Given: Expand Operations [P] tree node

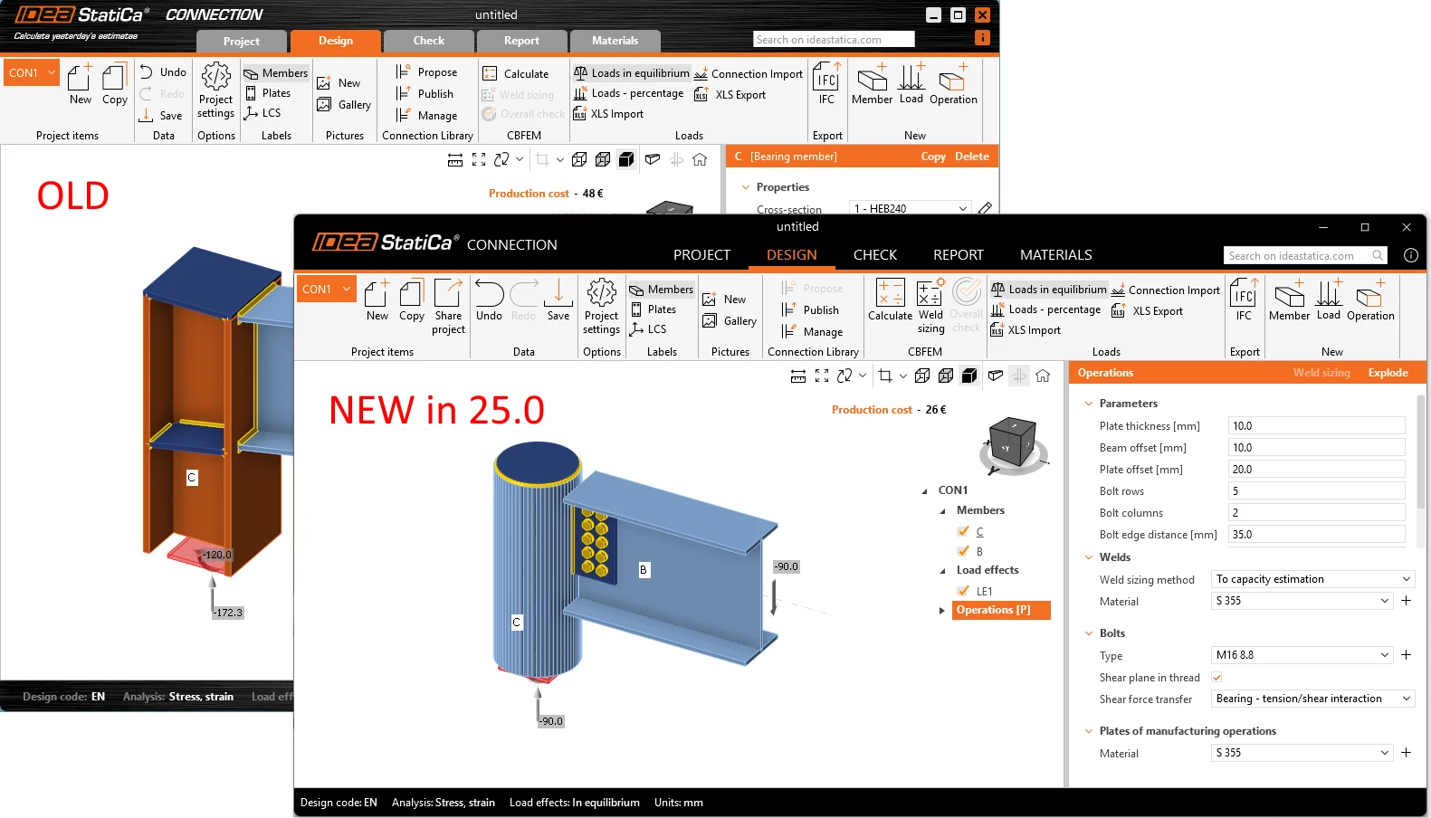Looking at the screenshot, I should [942, 611].
